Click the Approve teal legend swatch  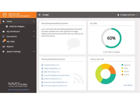pos(122,65)
